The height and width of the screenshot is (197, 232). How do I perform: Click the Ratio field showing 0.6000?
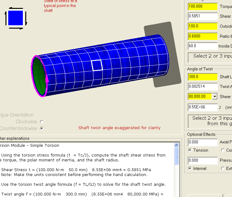coord(203,36)
